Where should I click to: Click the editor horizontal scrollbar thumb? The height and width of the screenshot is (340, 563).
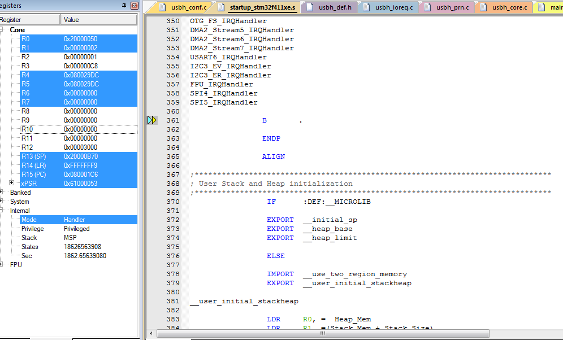pos(322,333)
